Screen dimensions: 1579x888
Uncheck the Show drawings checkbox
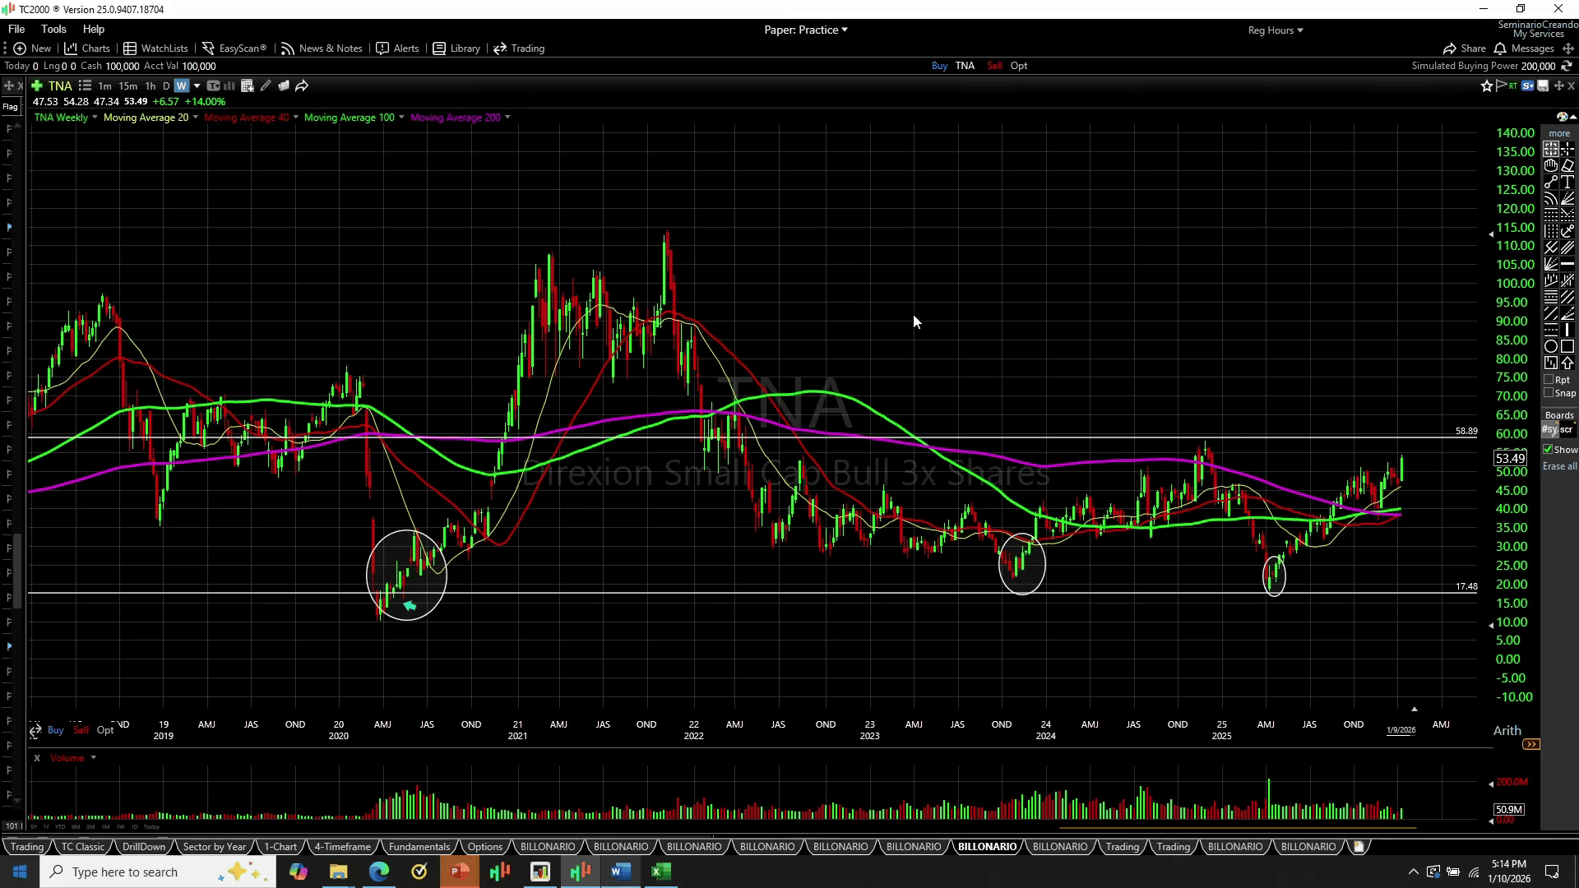tap(1549, 450)
